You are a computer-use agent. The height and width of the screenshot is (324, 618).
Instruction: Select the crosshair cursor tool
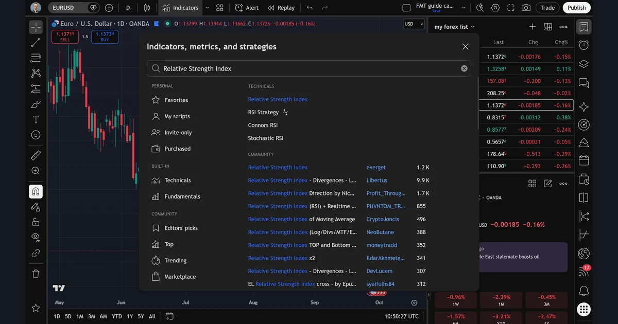tap(36, 27)
